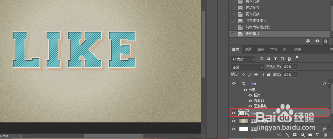Viewport: 333px width, 139px height.
Task: Filter layers for type layers
Action: 275,59
